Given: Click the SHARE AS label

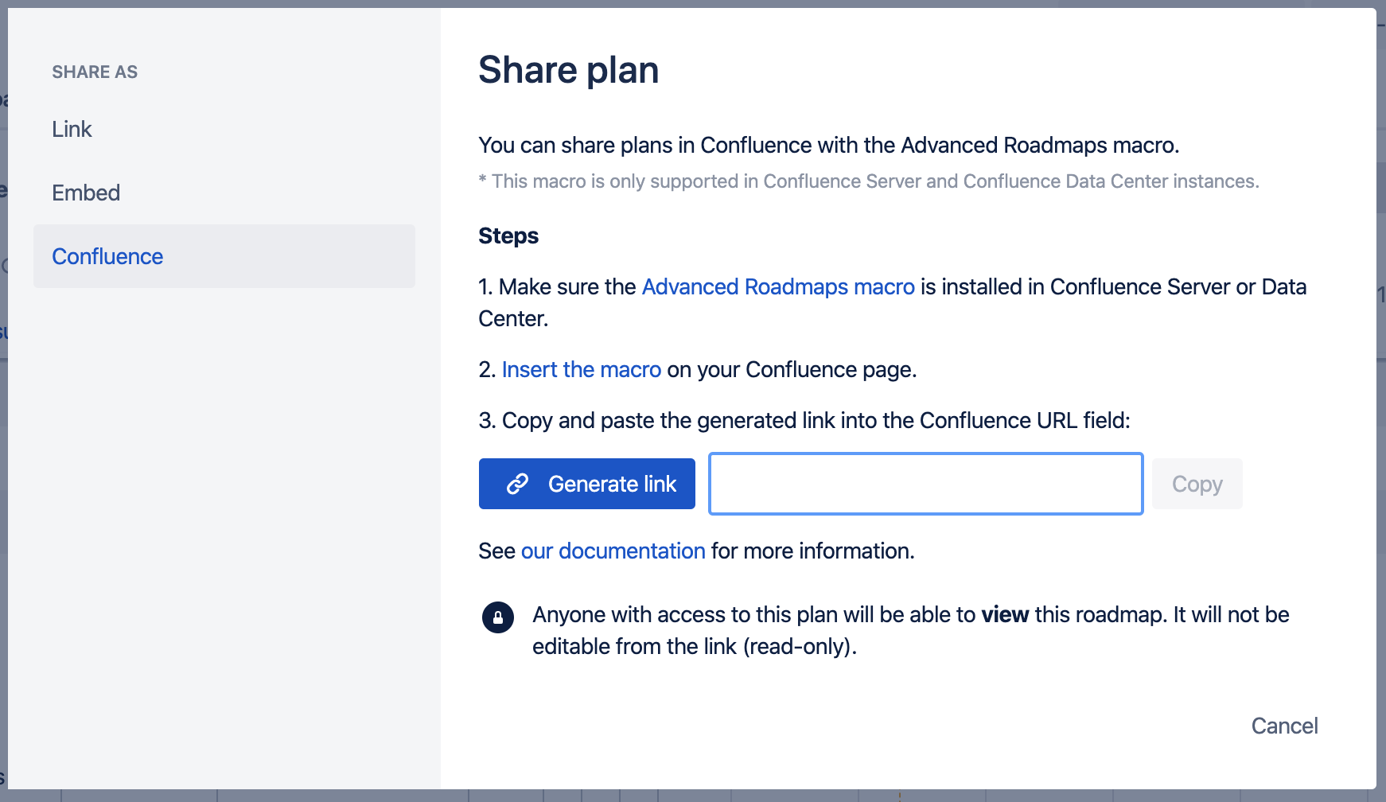Looking at the screenshot, I should click(95, 72).
